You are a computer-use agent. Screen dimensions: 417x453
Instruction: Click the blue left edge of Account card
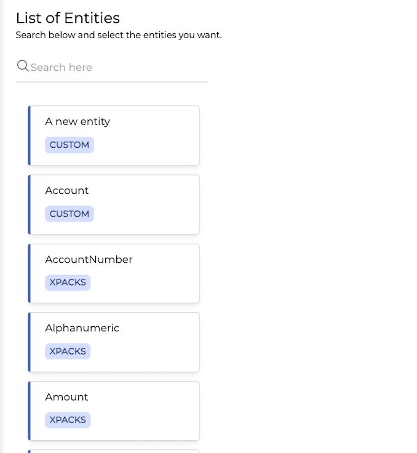29,204
